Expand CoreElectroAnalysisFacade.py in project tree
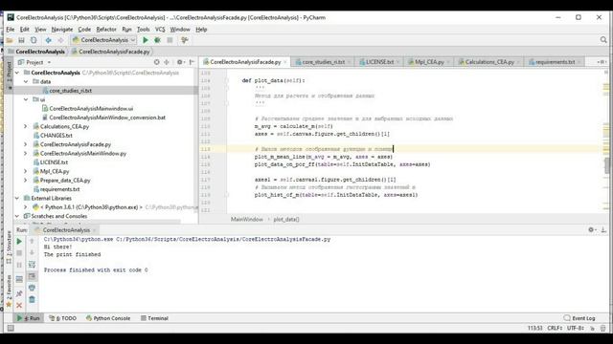 point(26,144)
